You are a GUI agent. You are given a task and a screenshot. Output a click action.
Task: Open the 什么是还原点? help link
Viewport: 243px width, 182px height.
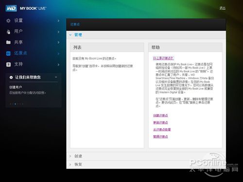pos(163,58)
